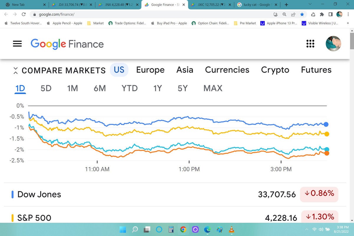Show more bookmarks with double chevron

point(347,23)
